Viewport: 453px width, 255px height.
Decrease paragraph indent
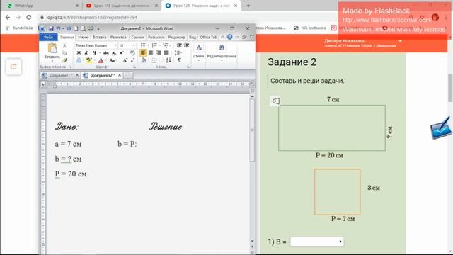179,45
